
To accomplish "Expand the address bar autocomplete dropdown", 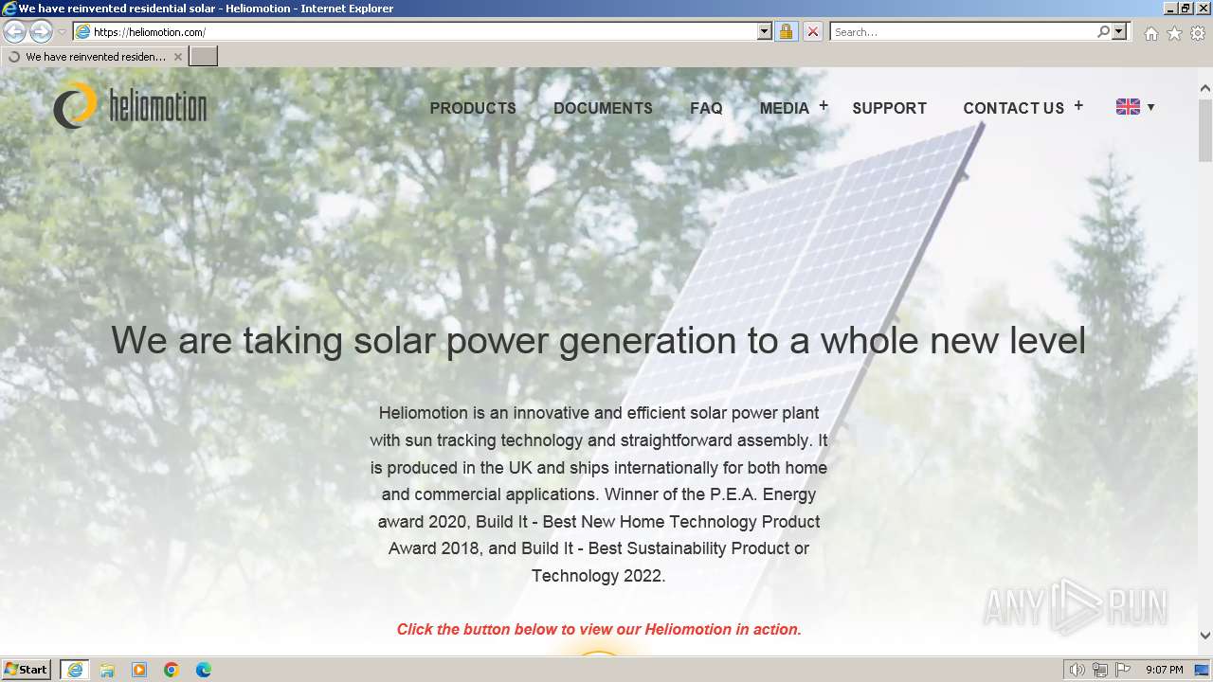I will pyautogui.click(x=765, y=31).
